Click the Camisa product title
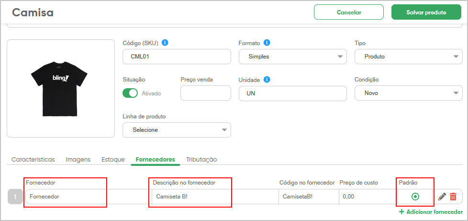This screenshot has height=221, width=468. (33, 12)
